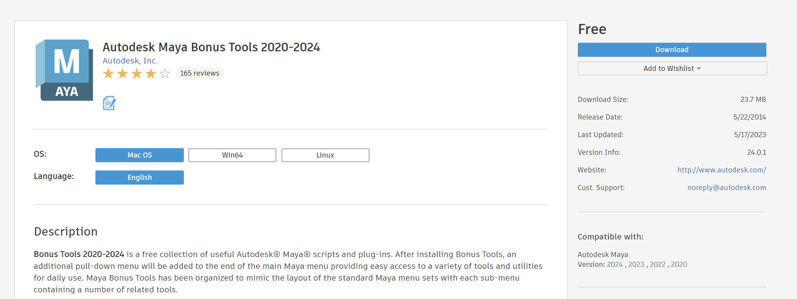The image size is (797, 299).
Task: Click the fourth rating star
Action: (151, 73)
